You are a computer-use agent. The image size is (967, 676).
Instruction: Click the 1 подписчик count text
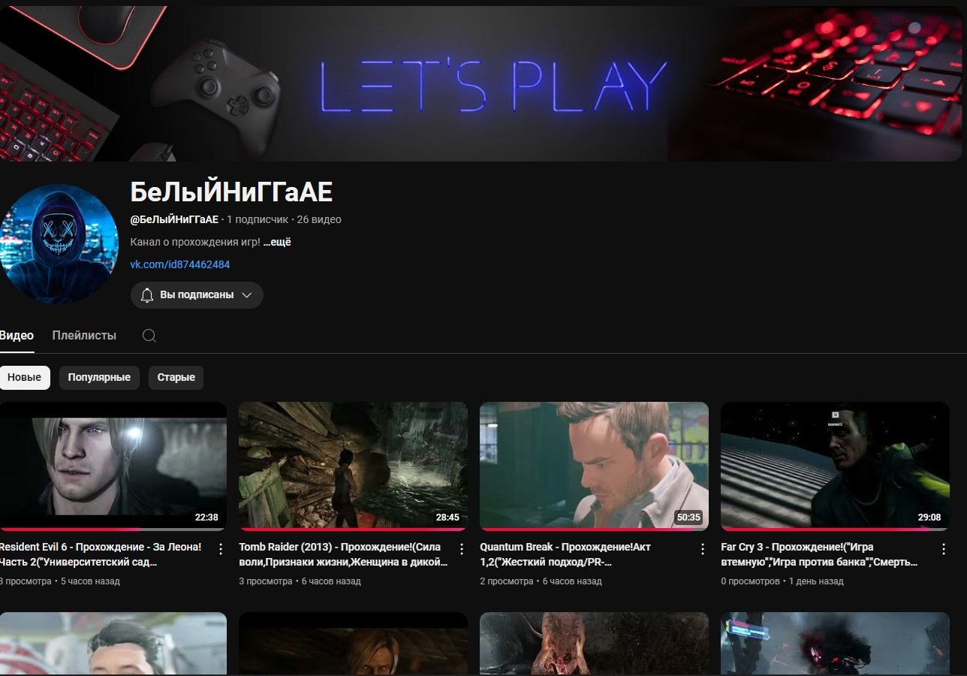258,219
